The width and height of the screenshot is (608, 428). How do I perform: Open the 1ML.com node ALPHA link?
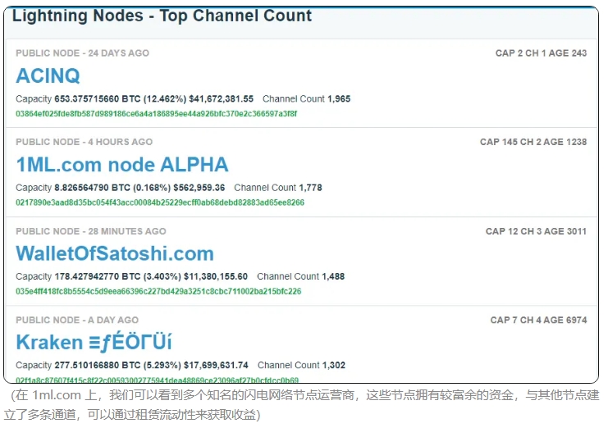point(122,165)
